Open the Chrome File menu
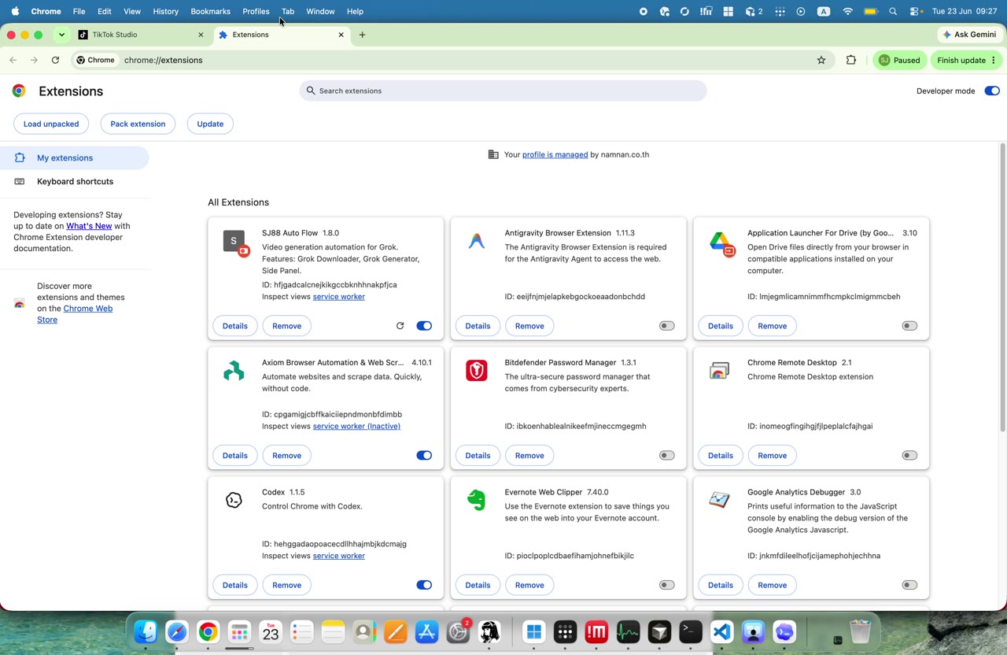The width and height of the screenshot is (1007, 655). [x=79, y=11]
